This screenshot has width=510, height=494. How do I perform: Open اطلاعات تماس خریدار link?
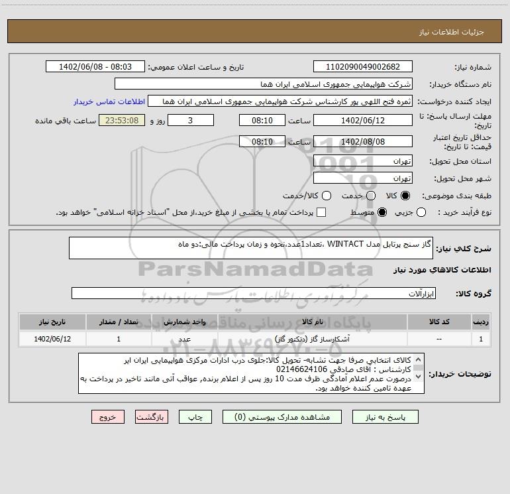(x=109, y=101)
